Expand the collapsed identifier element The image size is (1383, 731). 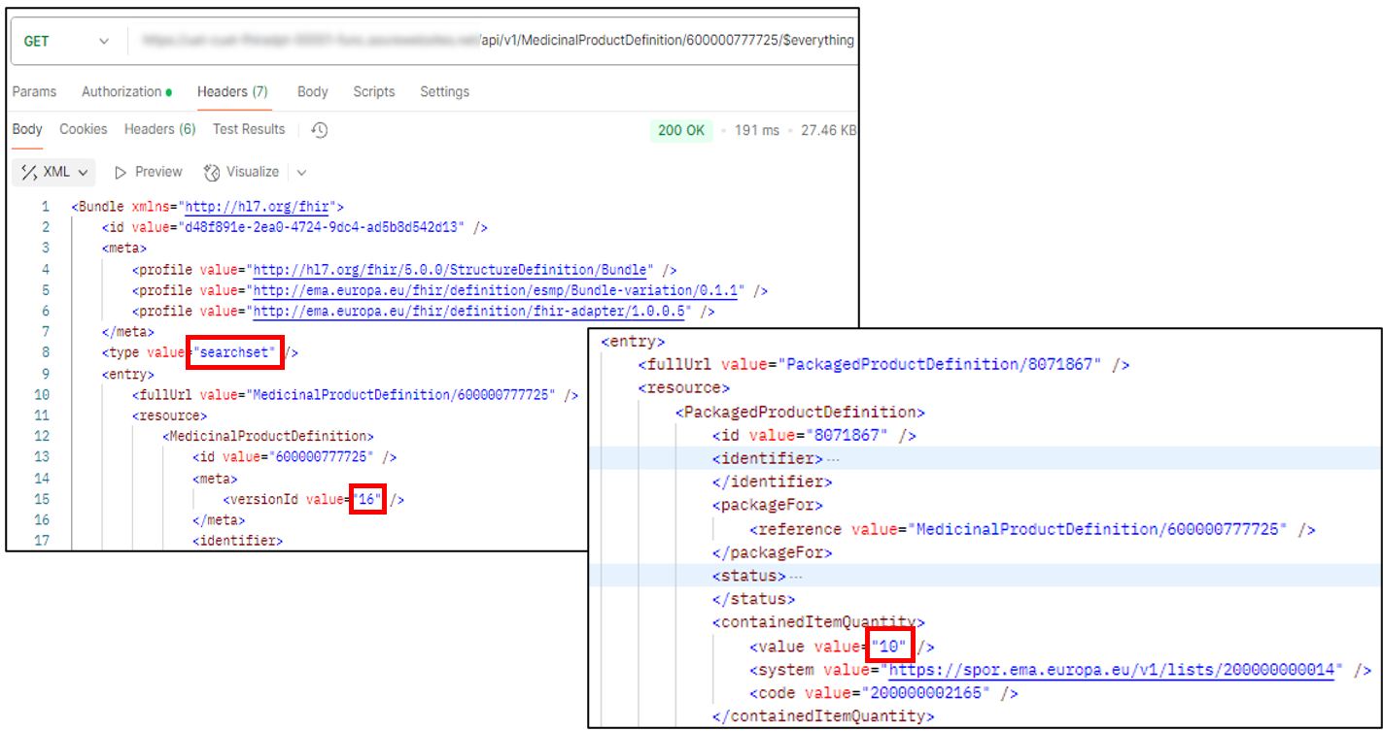pos(832,458)
